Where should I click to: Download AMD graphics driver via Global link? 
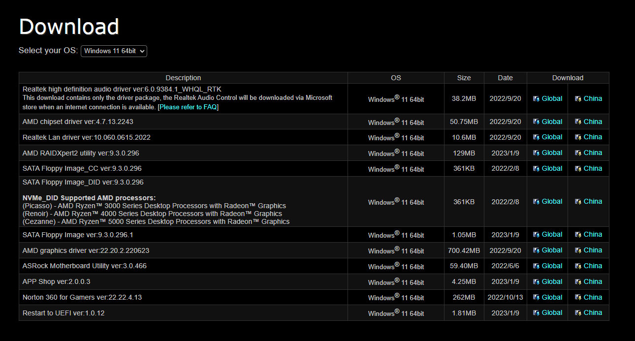coord(552,250)
